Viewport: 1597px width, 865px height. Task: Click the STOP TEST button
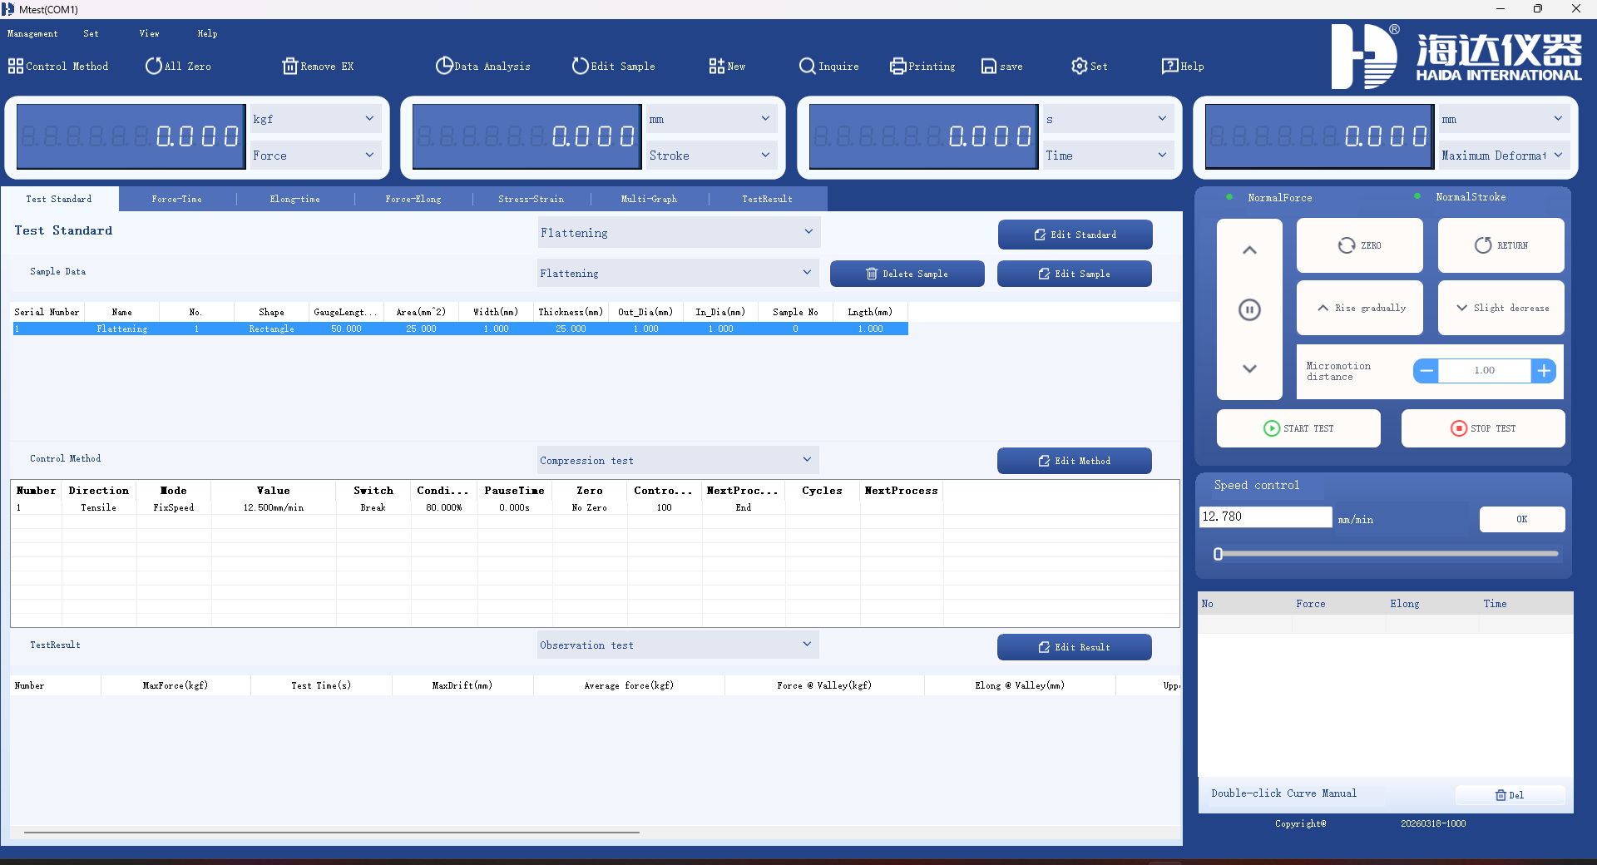click(1483, 428)
